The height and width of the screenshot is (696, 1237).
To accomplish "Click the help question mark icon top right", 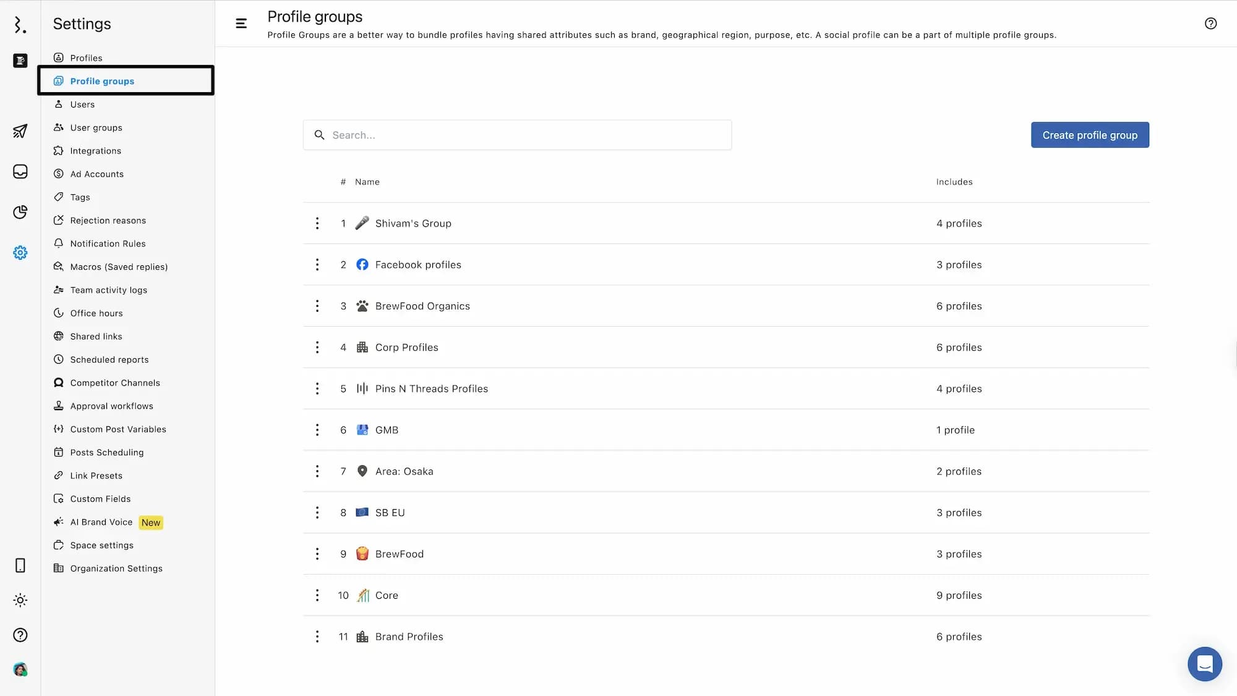I will point(1210,24).
